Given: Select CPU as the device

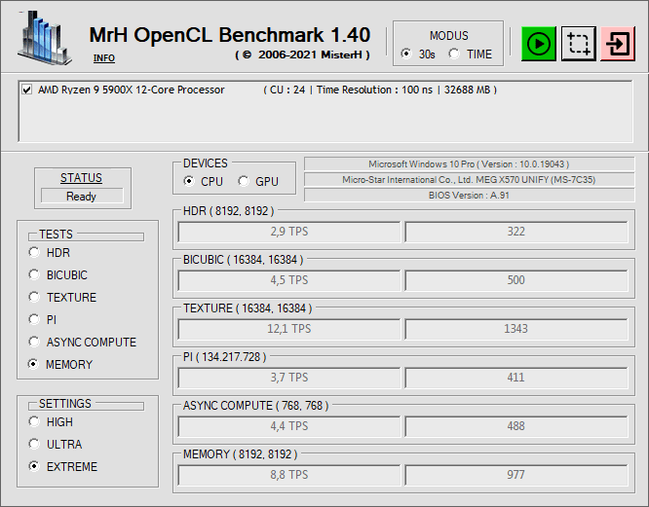Looking at the screenshot, I should pyautogui.click(x=189, y=181).
